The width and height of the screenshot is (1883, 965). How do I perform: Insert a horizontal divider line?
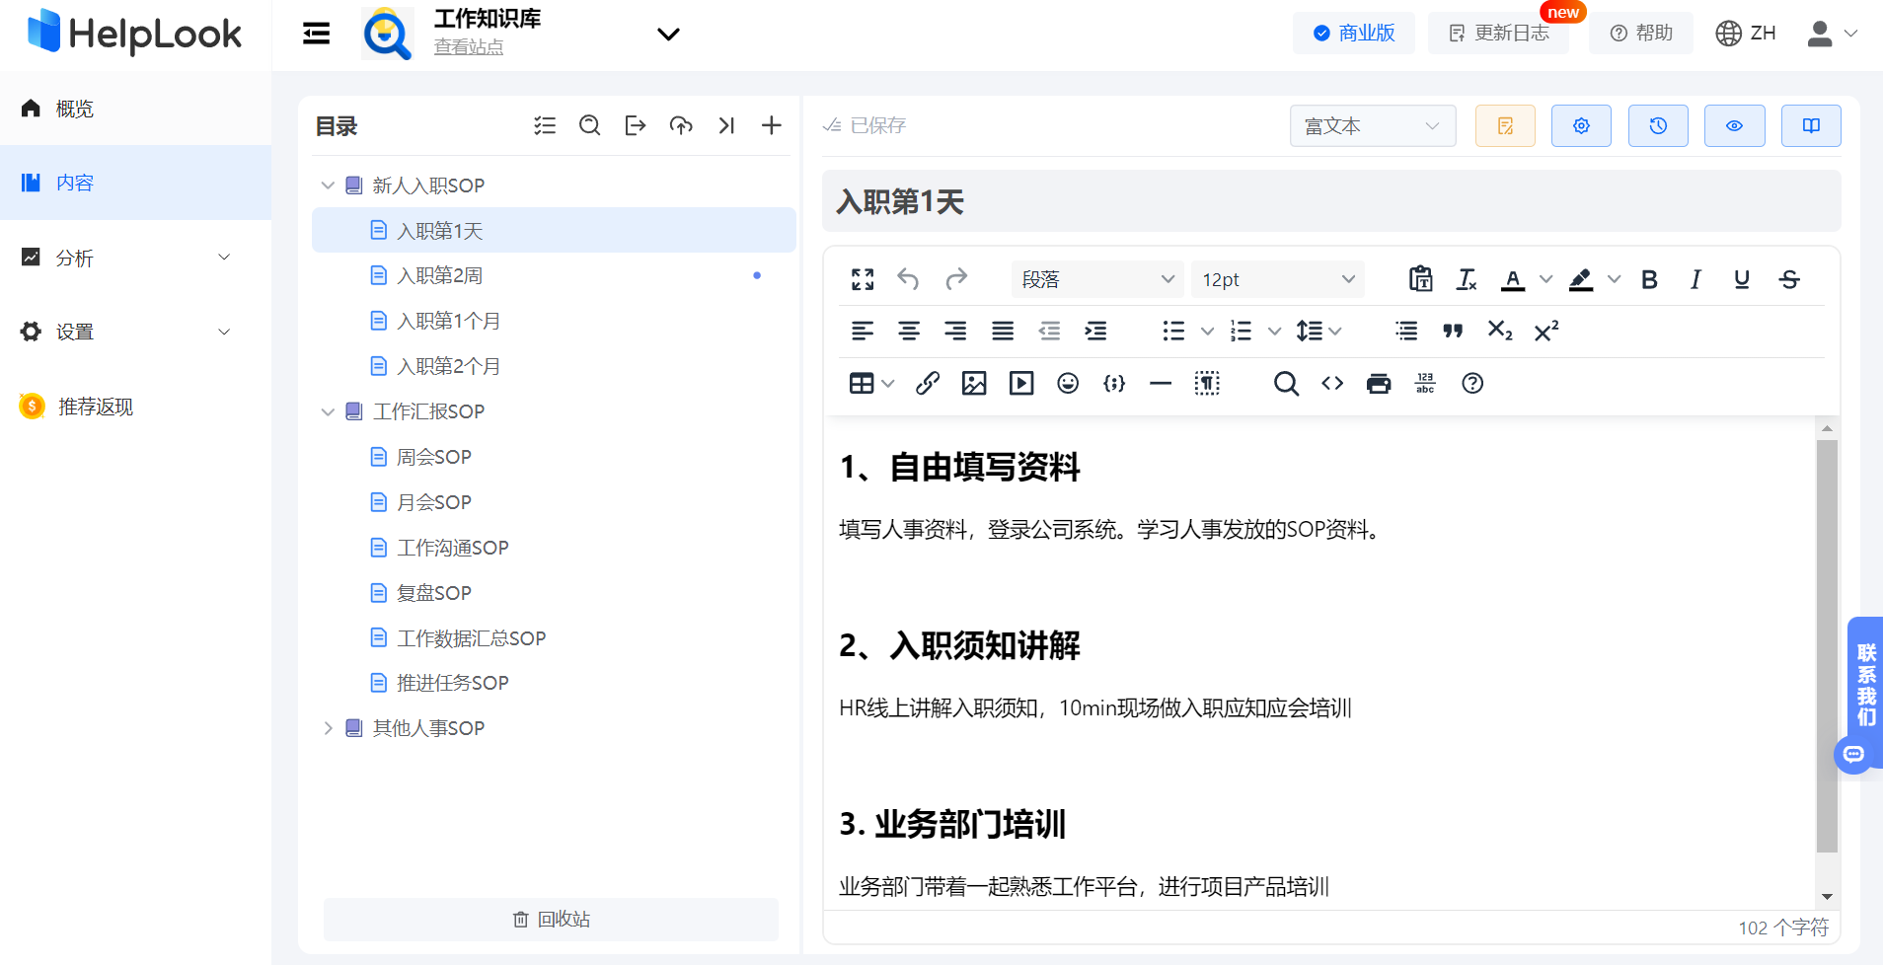click(1160, 383)
